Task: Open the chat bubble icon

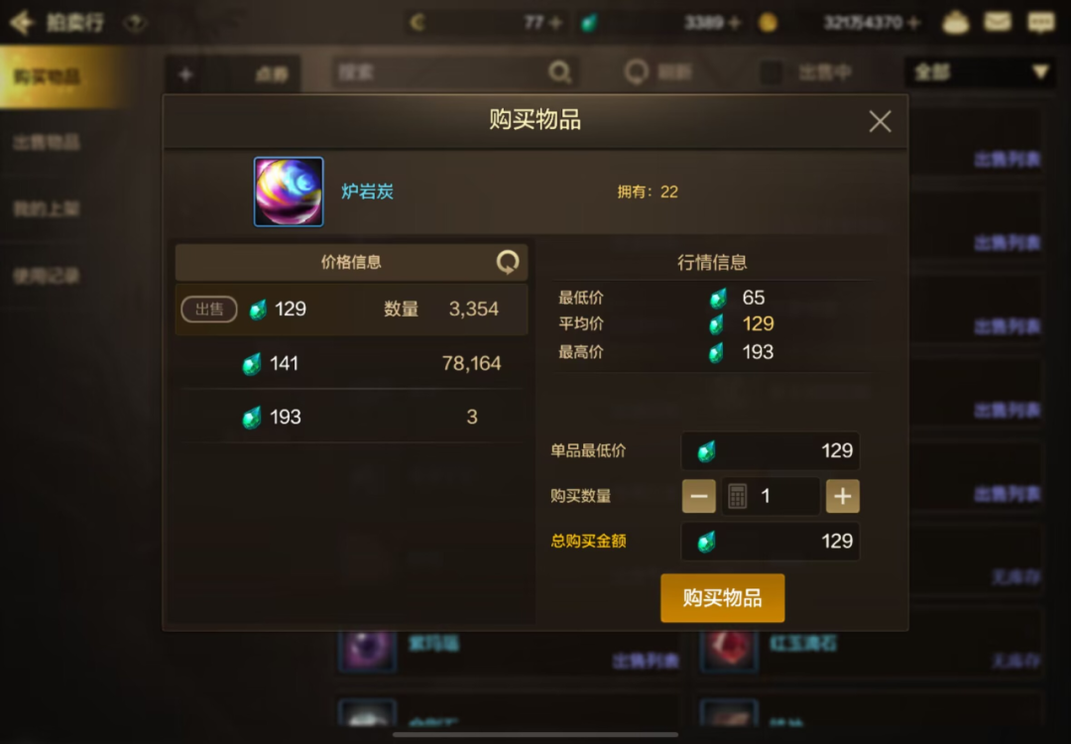Action: pos(1041,22)
